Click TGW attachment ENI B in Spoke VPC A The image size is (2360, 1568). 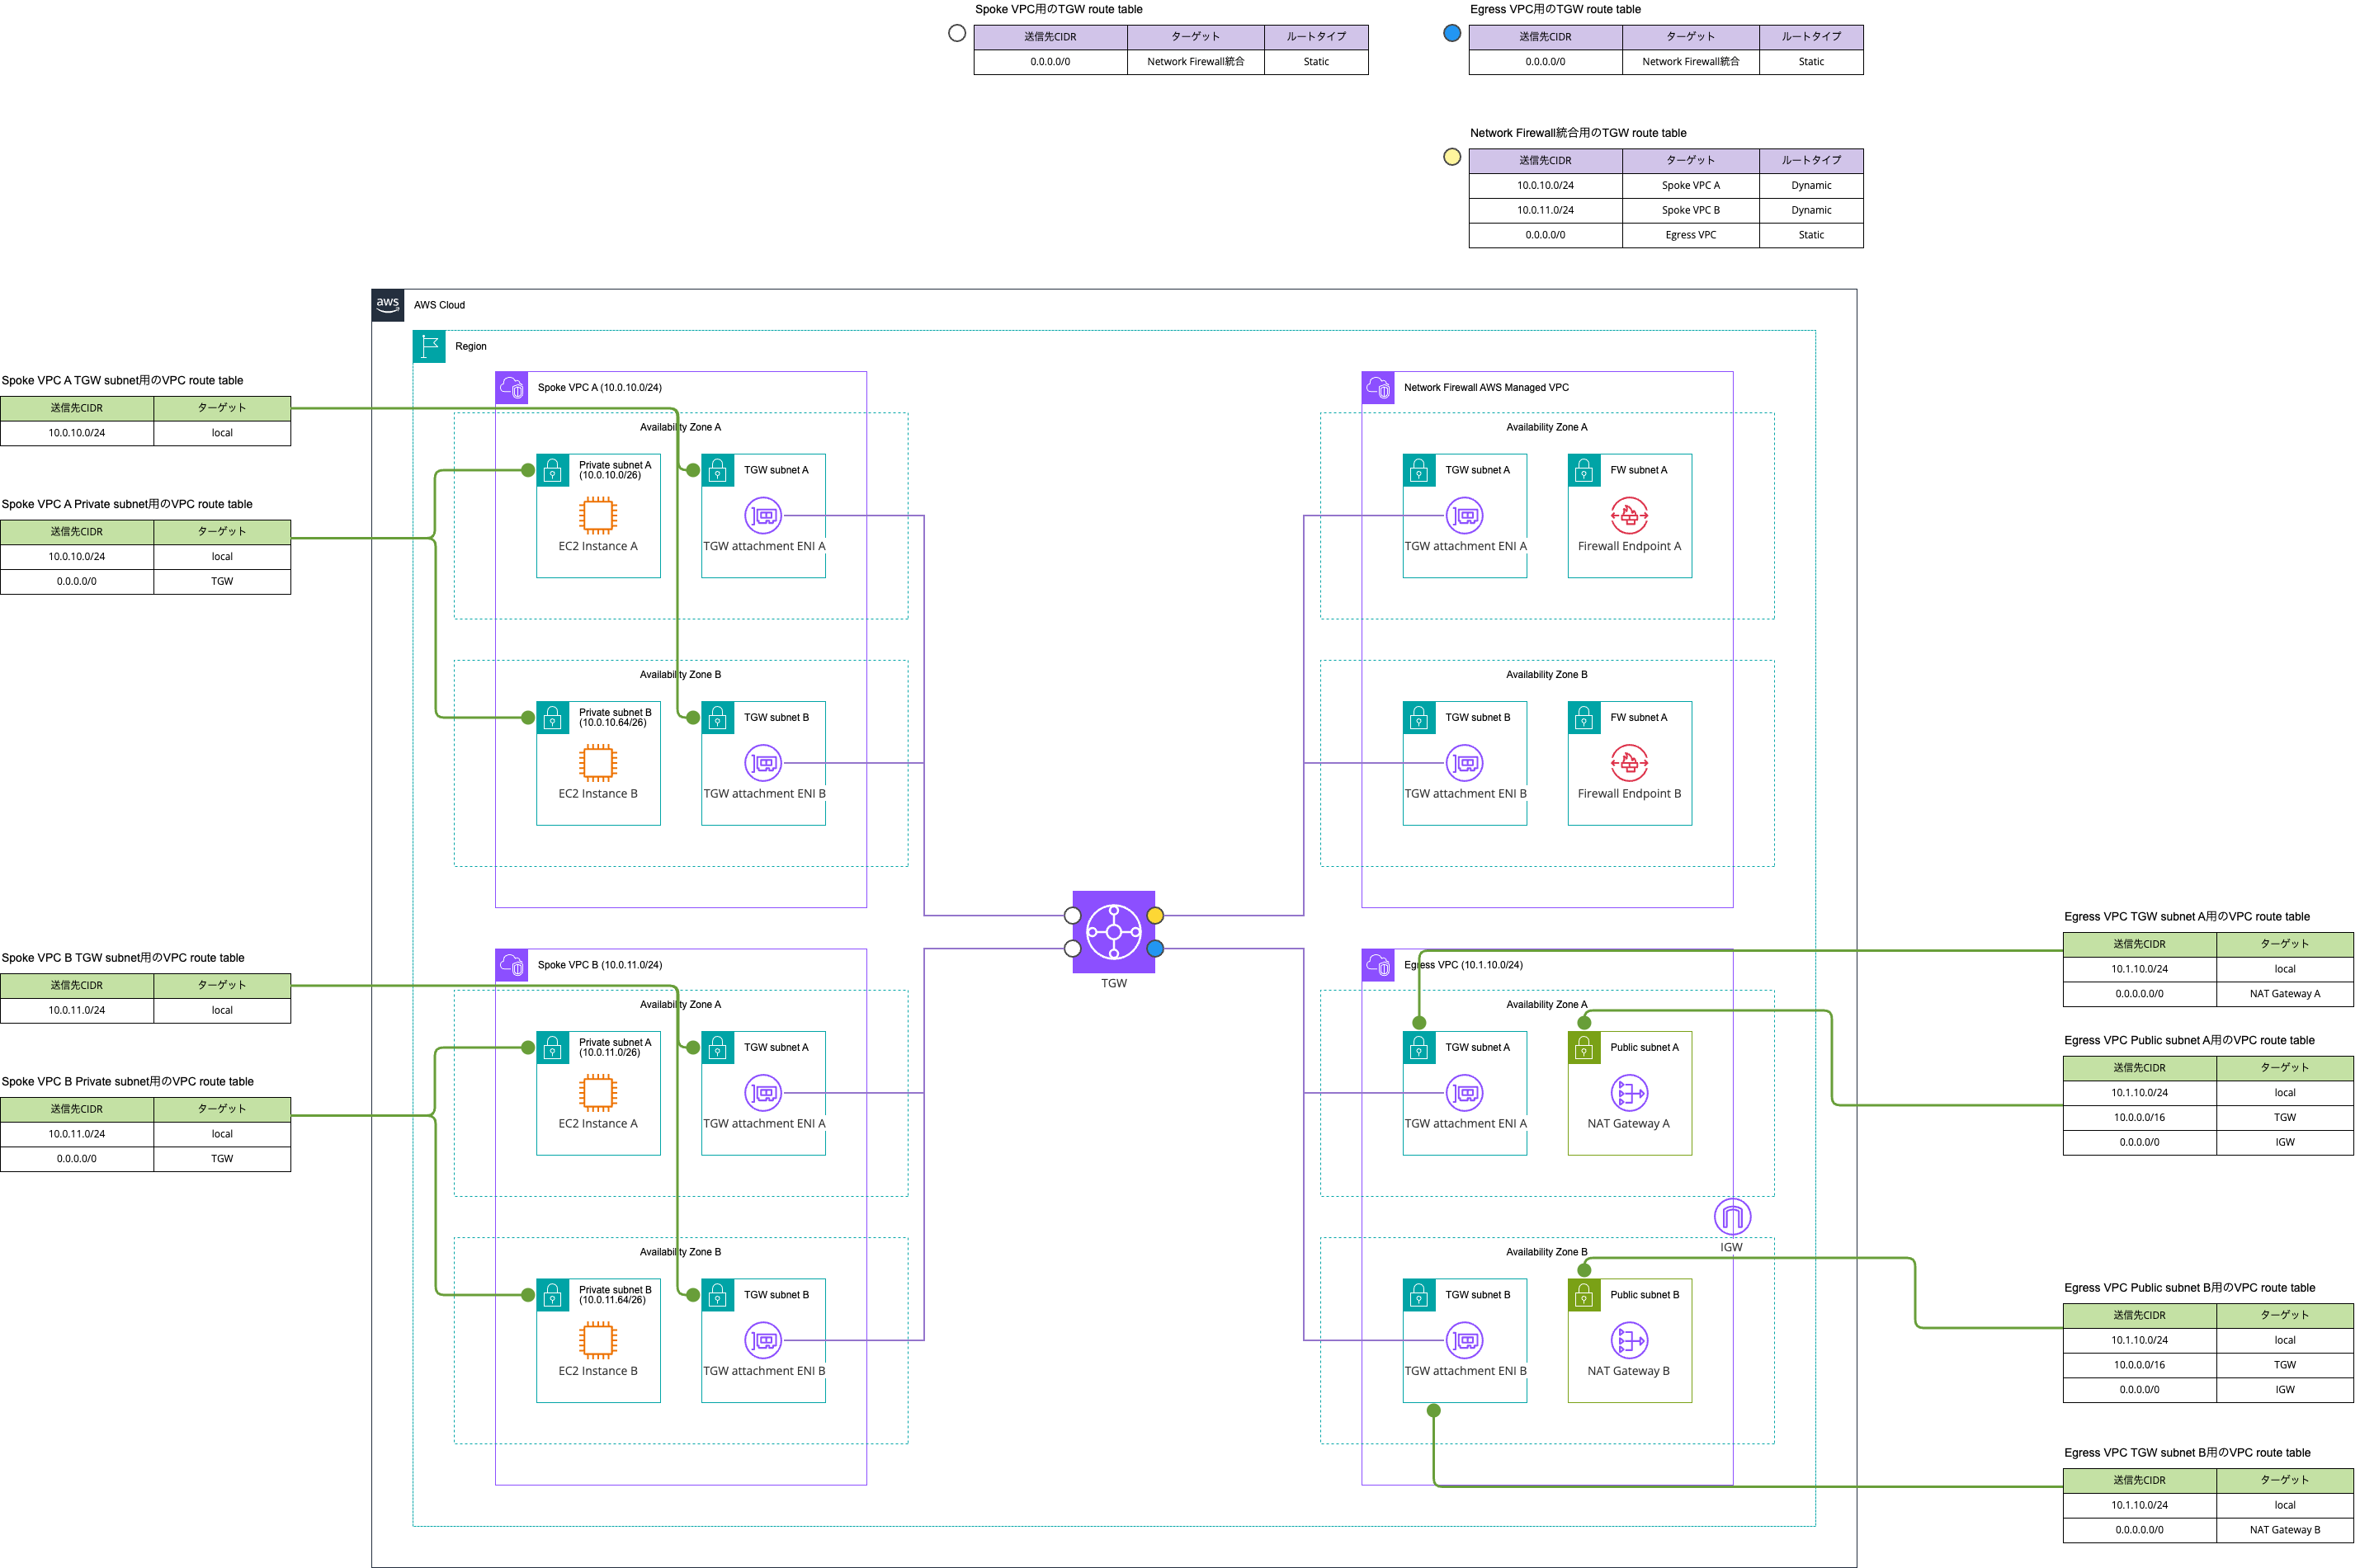[763, 763]
